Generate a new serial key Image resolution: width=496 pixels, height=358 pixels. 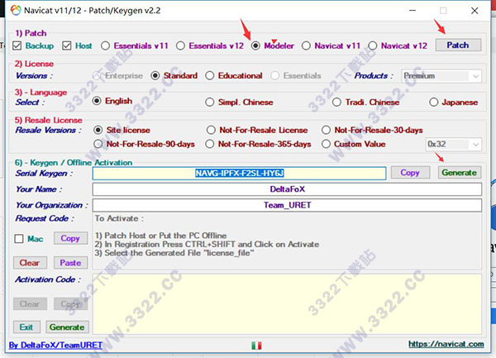[460, 173]
